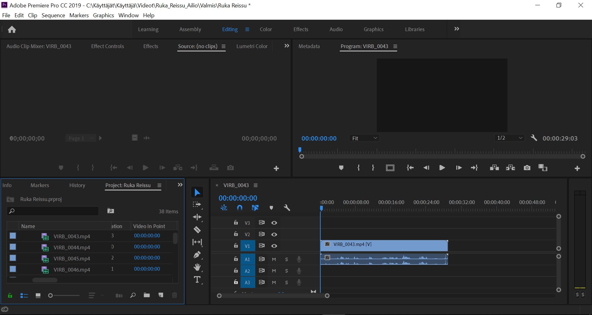592x315 pixels.
Task: Select the Razor tool
Action: [x=197, y=230]
